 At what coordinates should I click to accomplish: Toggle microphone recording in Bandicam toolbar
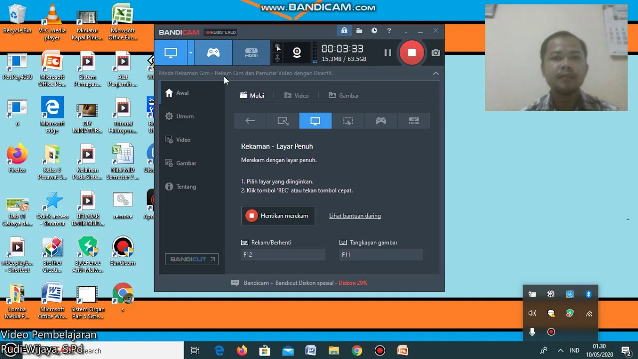click(x=278, y=58)
